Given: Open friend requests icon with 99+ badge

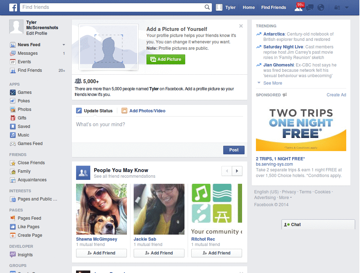Looking at the screenshot, I should pyautogui.click(x=299, y=7).
